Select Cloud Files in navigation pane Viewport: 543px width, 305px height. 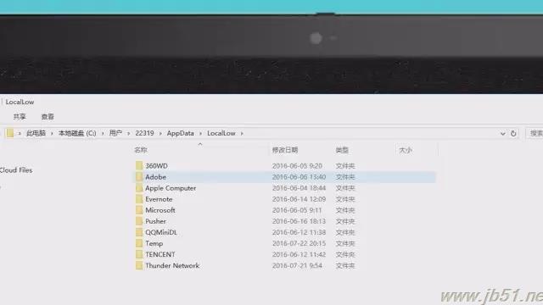click(16, 170)
